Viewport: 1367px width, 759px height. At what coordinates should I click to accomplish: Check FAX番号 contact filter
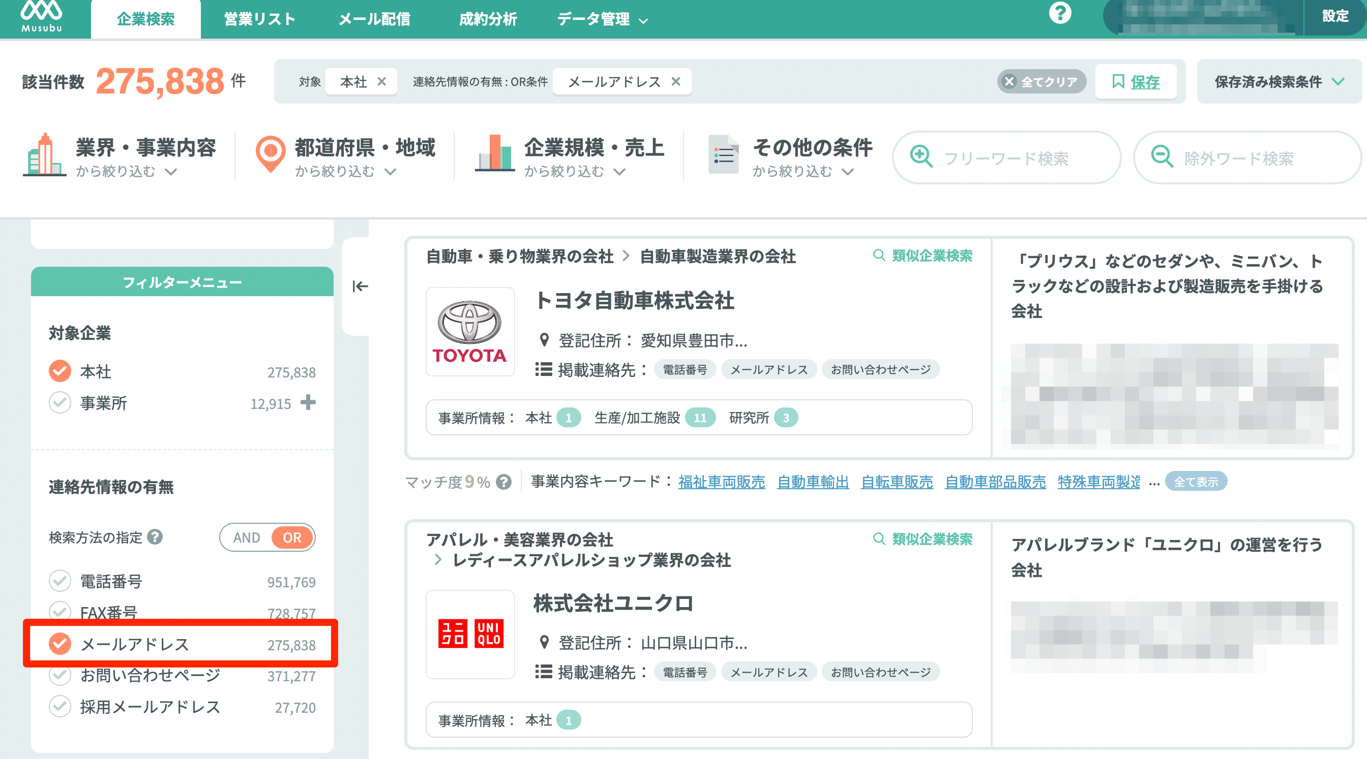point(60,611)
